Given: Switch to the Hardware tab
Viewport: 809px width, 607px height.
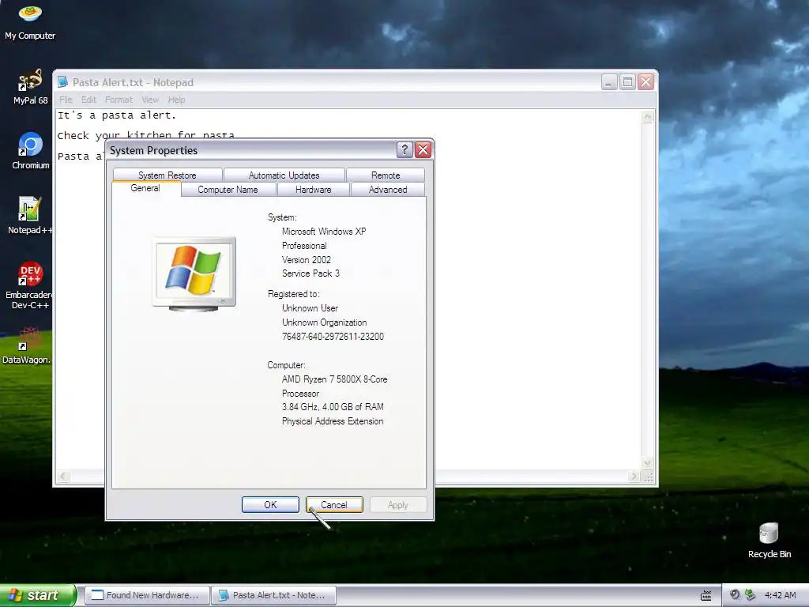Looking at the screenshot, I should [313, 190].
